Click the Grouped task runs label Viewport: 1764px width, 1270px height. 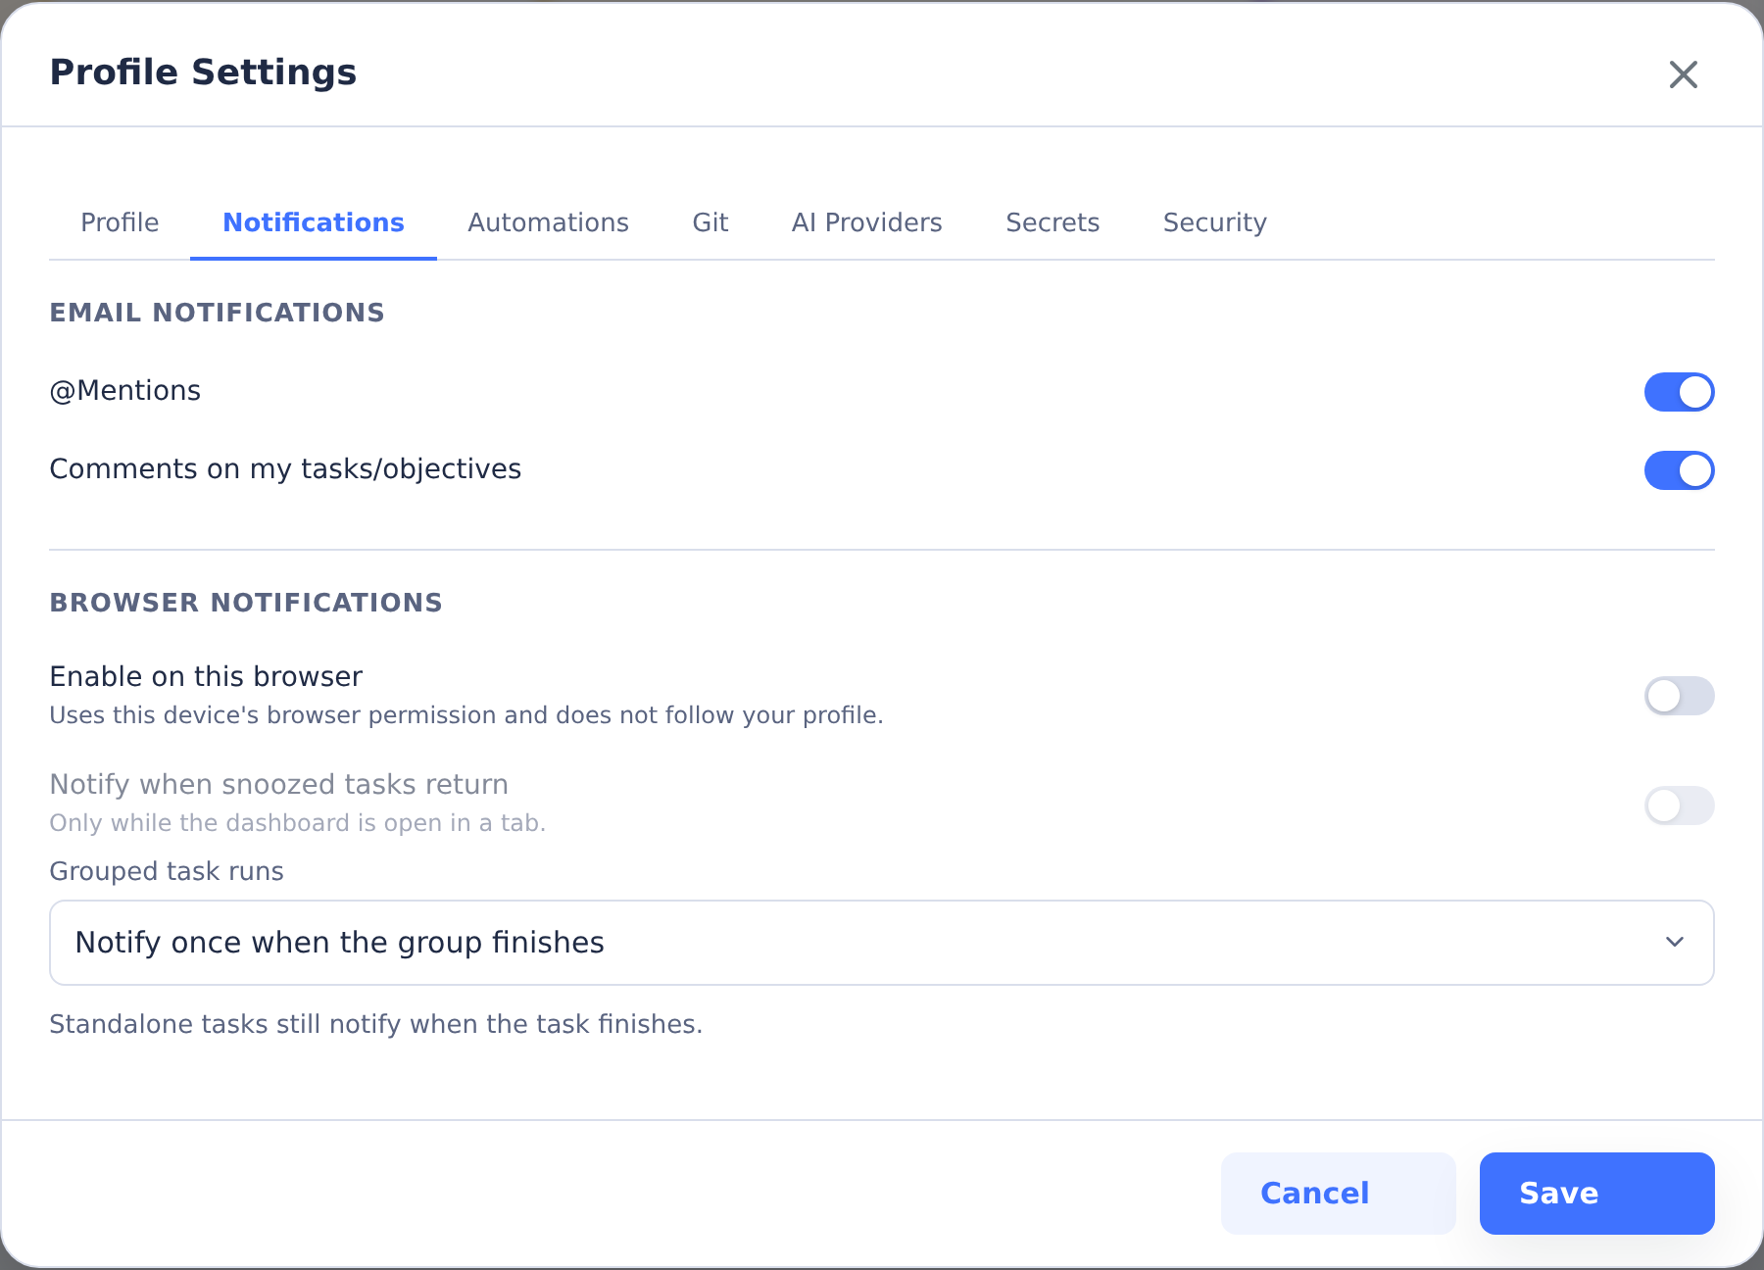click(x=167, y=871)
